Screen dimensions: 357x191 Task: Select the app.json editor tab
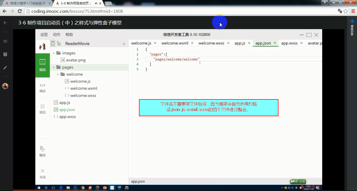tap(263, 43)
